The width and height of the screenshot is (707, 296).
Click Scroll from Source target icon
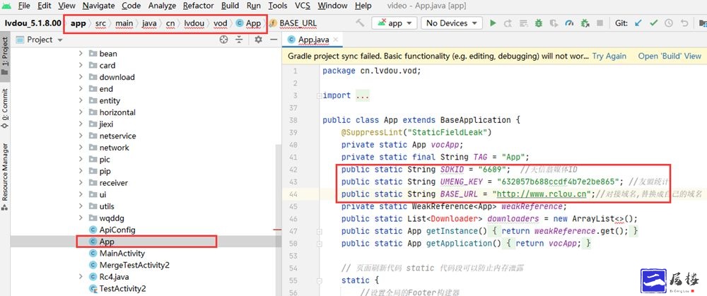(223, 40)
